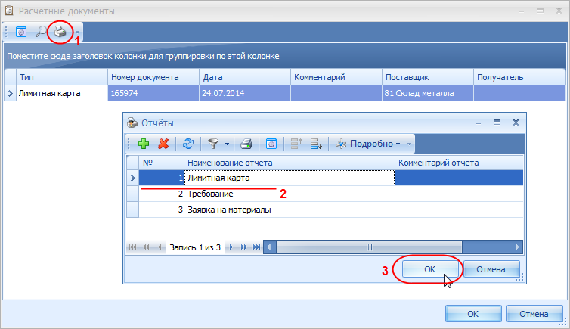Click the horizontal scrollbar right arrow in Отчёты

[517, 247]
